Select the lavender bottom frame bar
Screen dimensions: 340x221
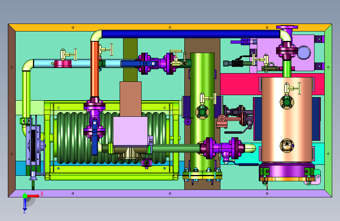coord(170,193)
